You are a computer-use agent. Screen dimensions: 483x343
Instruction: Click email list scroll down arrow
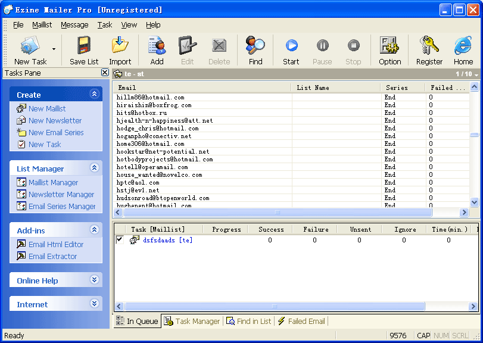click(x=475, y=202)
